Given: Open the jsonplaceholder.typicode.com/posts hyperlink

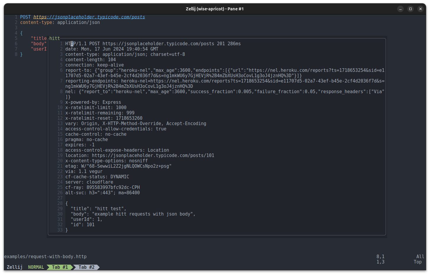Looking at the screenshot, I should click(x=89, y=17).
